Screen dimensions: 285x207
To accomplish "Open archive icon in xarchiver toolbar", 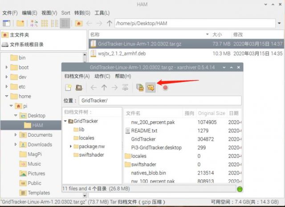I will tap(79, 88).
